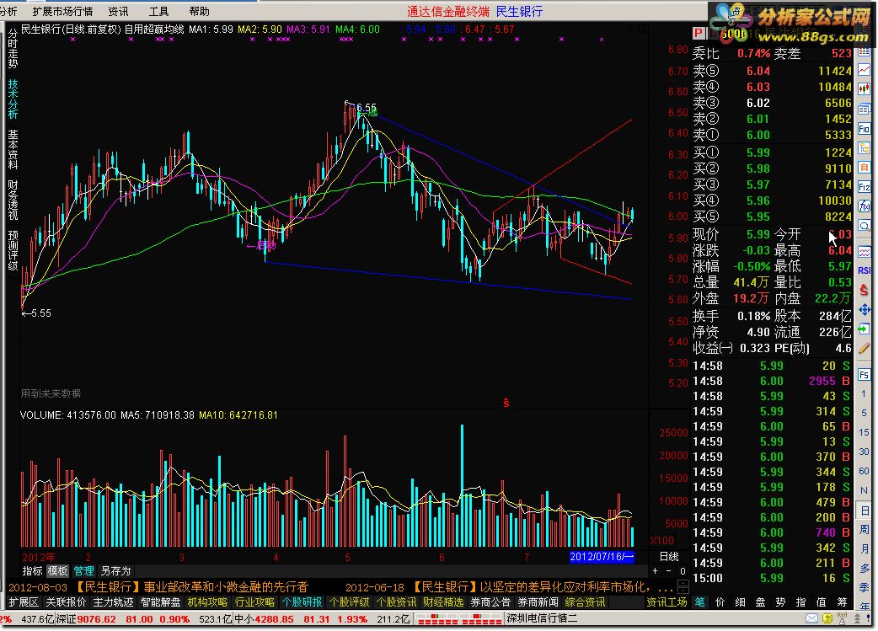Select the 周 weekly period button
Viewport: 878px width, 631px height.
(865, 530)
